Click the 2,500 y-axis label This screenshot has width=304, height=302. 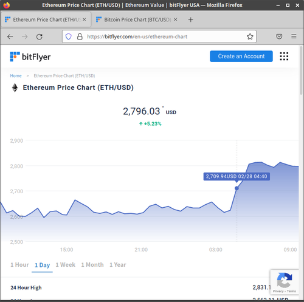tap(16, 242)
